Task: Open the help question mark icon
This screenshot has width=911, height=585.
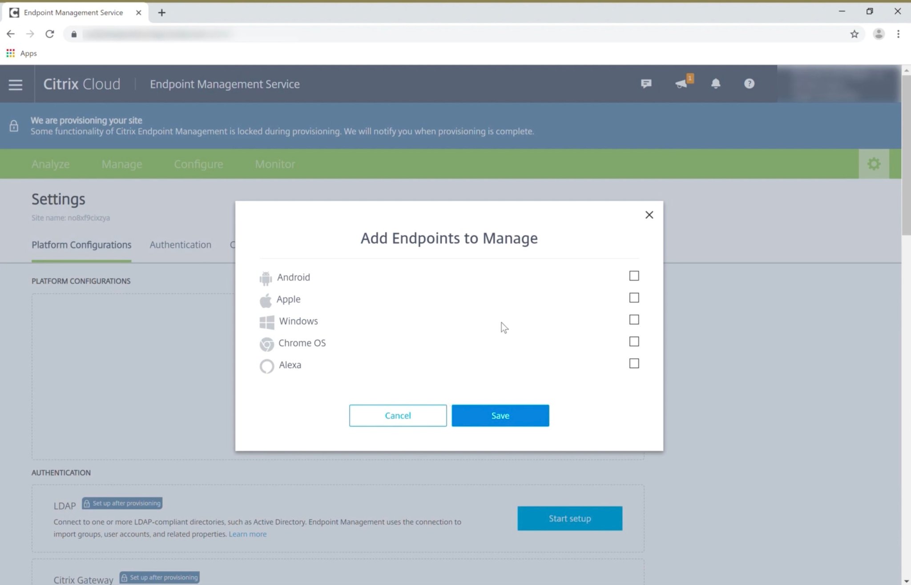Action: 749,83
